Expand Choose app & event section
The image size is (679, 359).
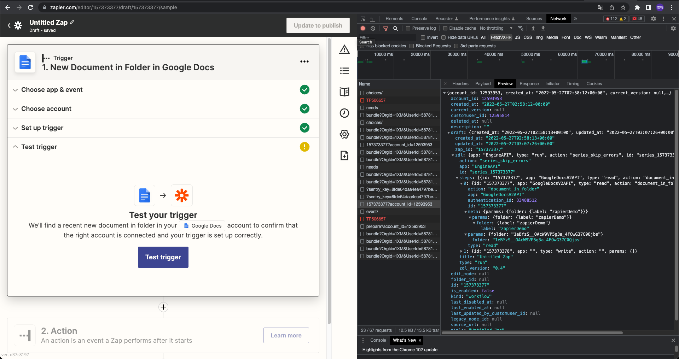(163, 90)
